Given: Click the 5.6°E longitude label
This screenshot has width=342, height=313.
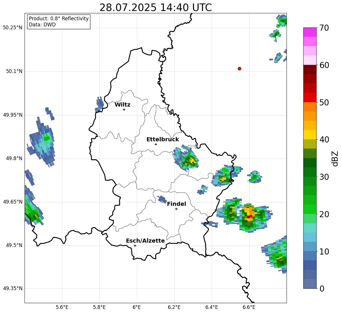Looking at the screenshot, I should 62,307.
